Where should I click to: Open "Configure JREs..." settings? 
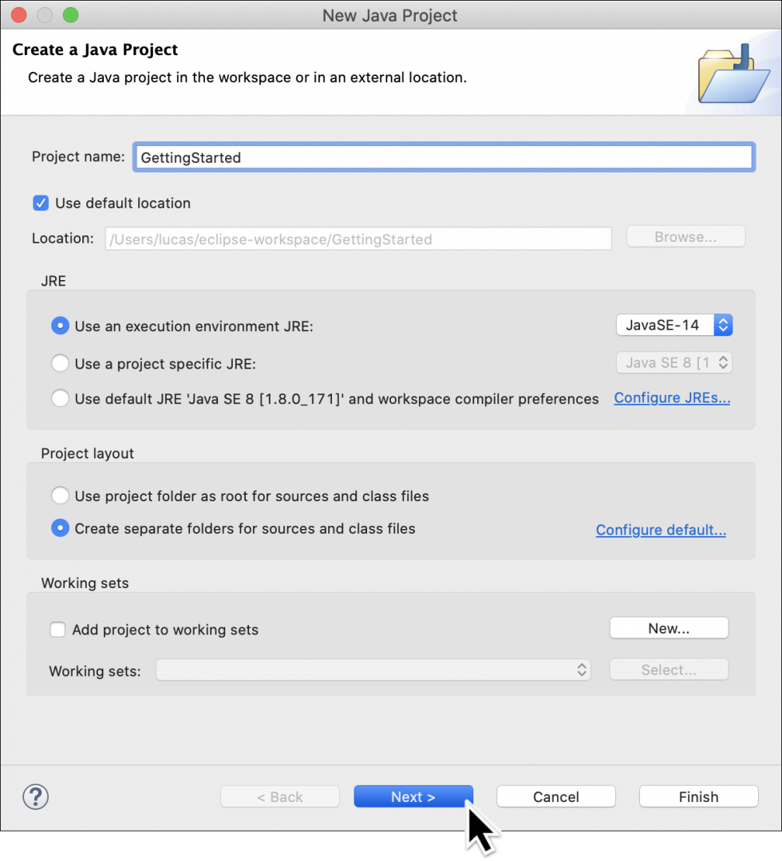tap(672, 397)
